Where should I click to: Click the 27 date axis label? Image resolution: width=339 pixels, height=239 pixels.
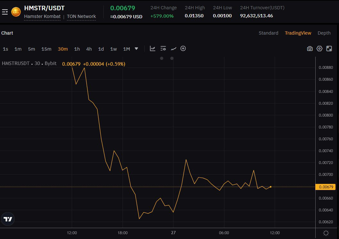173,233
